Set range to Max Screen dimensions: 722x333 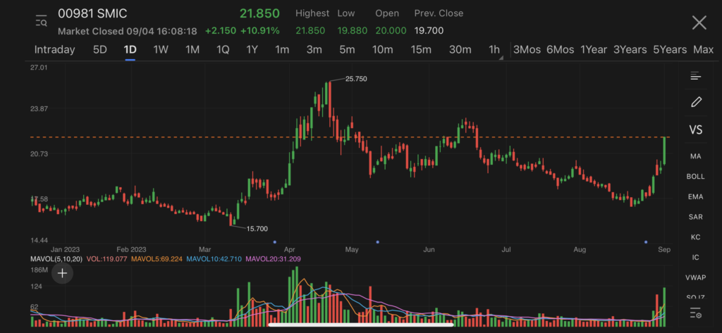point(703,50)
